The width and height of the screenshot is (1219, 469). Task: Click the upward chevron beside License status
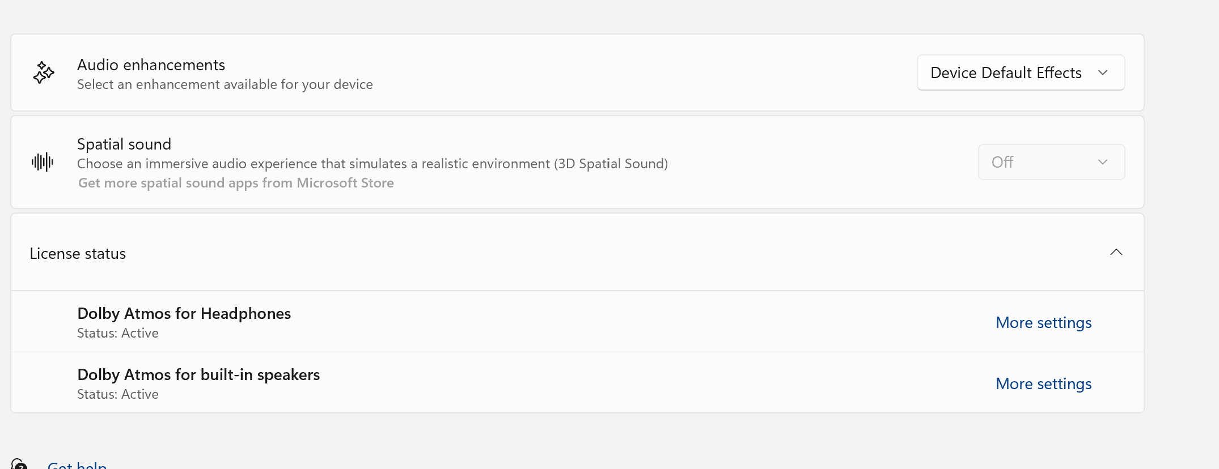click(1116, 252)
